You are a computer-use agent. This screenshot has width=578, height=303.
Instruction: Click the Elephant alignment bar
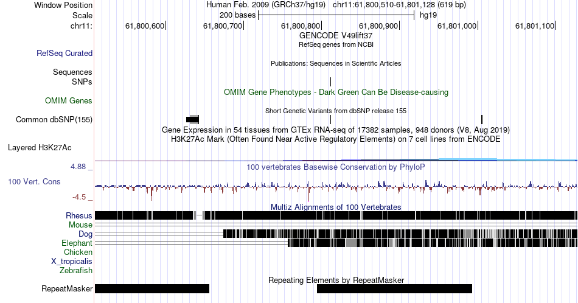coord(433,243)
